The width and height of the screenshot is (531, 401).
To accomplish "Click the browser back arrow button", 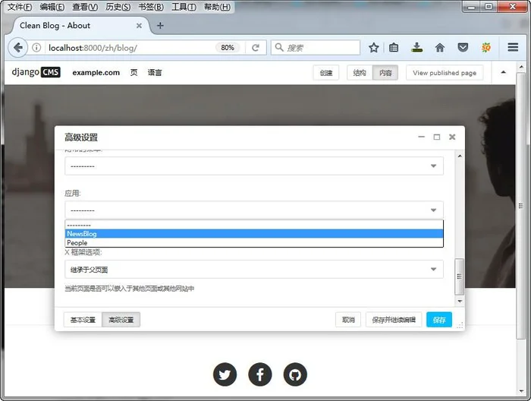I will point(18,48).
